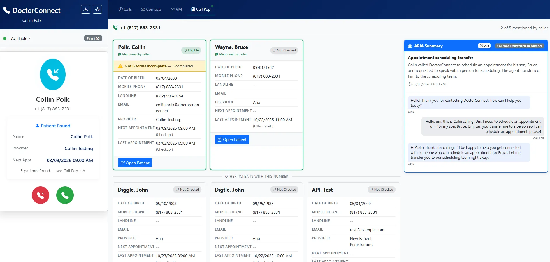
Task: Click Mentioned by caller label on Wayne card
Action: [231, 54]
